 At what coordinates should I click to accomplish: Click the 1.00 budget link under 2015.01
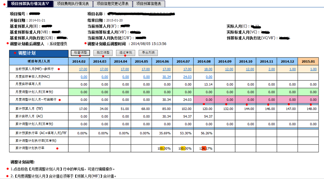313,69
